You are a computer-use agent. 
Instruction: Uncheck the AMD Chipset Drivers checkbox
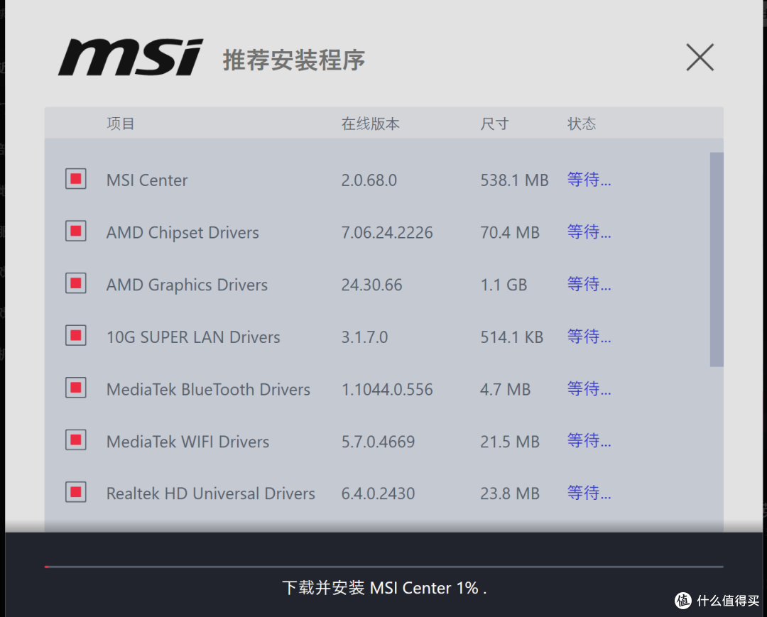tap(76, 231)
